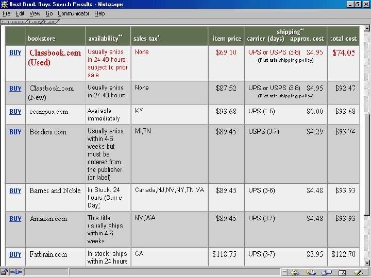Expand the second collapsed toolbar tab
Image resolution: width=371 pixels, height=278 pixels.
tap(36, 22)
